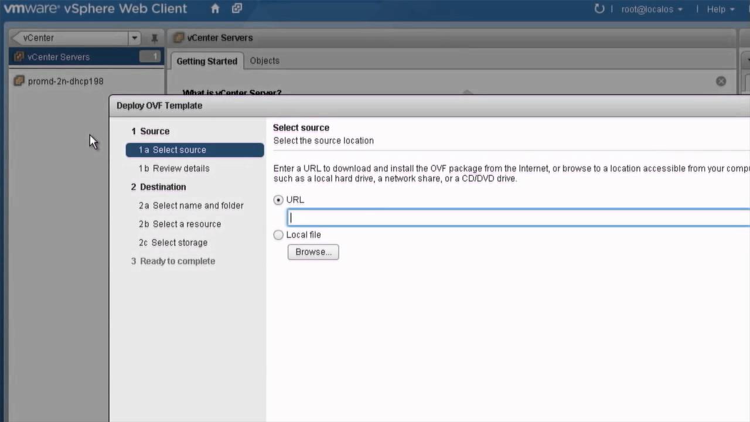Image resolution: width=750 pixels, height=422 pixels.
Task: Select step 1b Review details
Action: 174,168
